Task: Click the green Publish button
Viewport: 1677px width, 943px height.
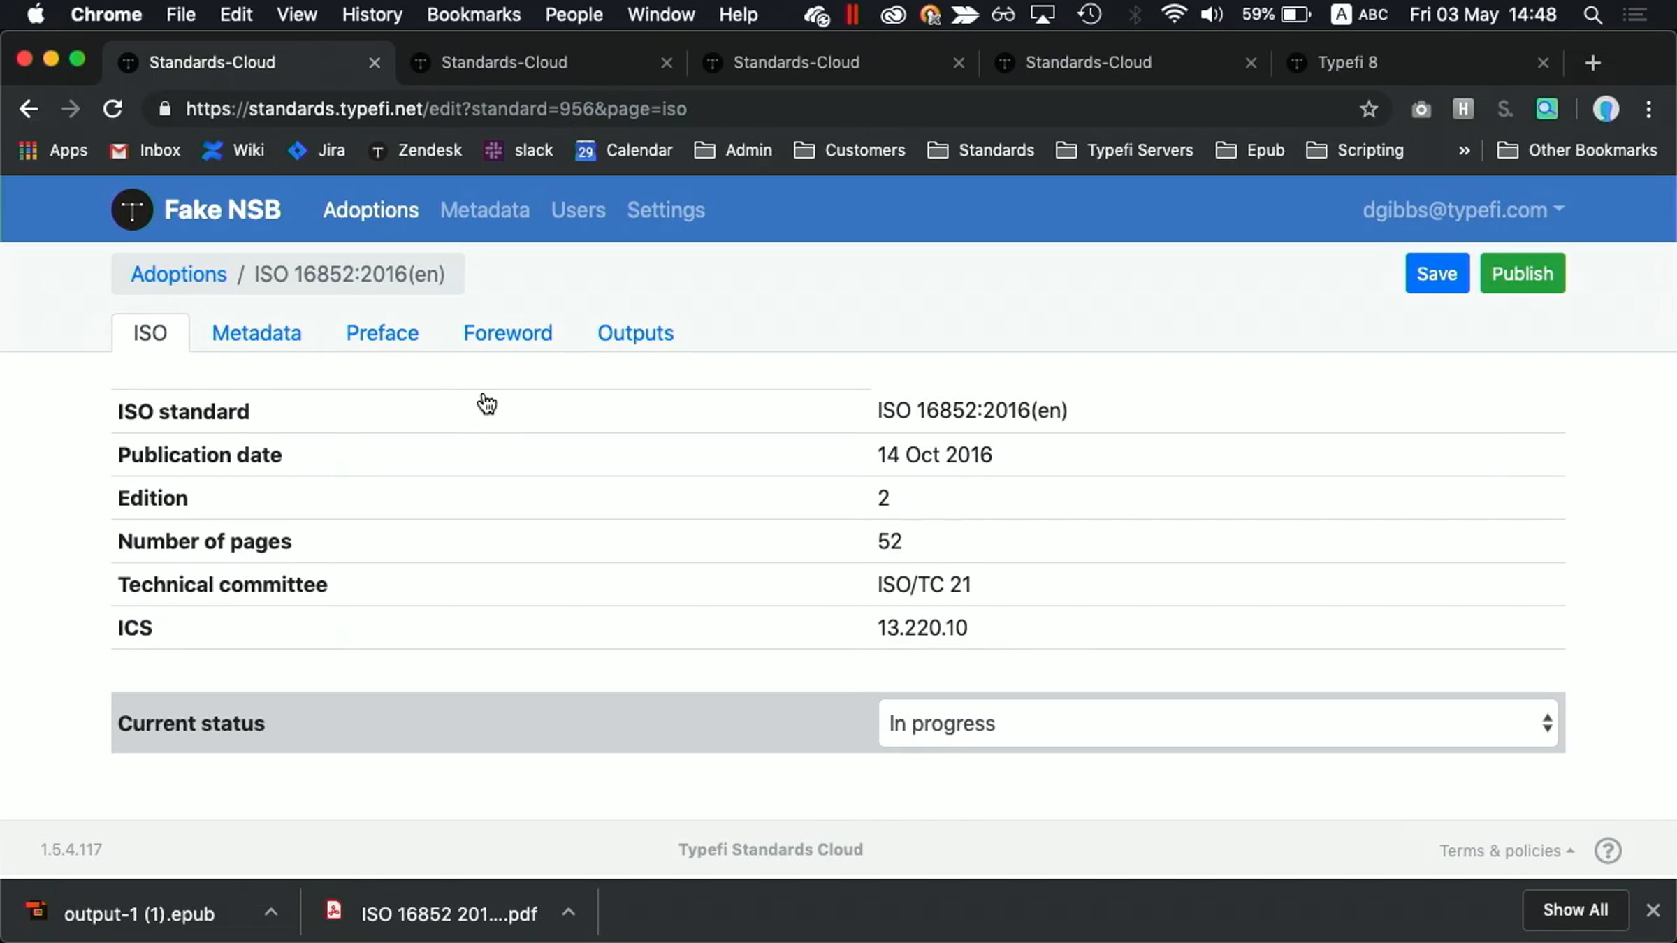Action: pos(1522,273)
